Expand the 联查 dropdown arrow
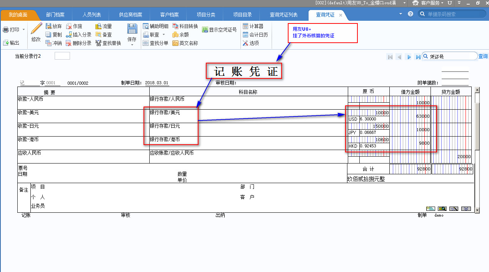The image size is (489, 272). [x=164, y=35]
